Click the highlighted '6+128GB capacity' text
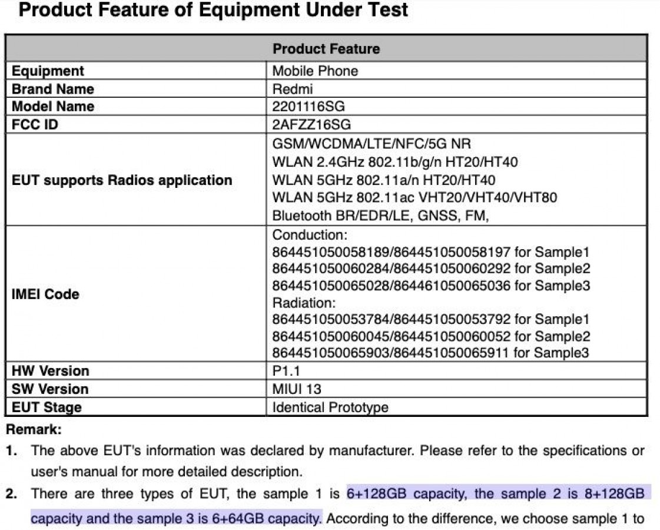Image resolution: width=660 pixels, height=530 pixels. [407, 493]
